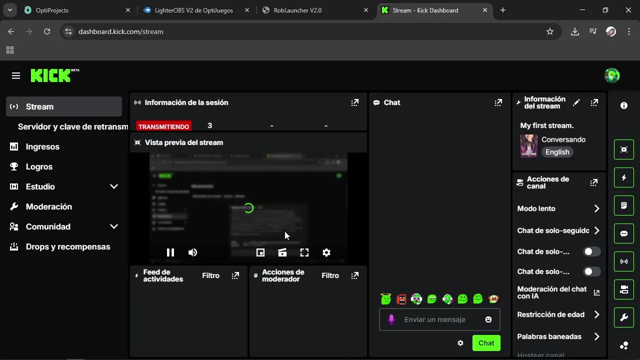Open Modo lento options

pos(558,208)
